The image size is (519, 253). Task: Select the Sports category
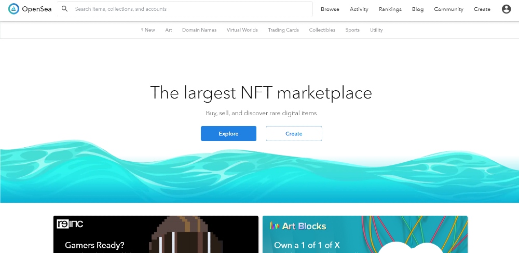pyautogui.click(x=352, y=30)
